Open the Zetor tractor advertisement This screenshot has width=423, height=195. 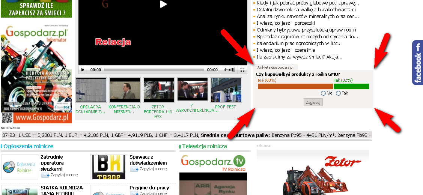313,172
